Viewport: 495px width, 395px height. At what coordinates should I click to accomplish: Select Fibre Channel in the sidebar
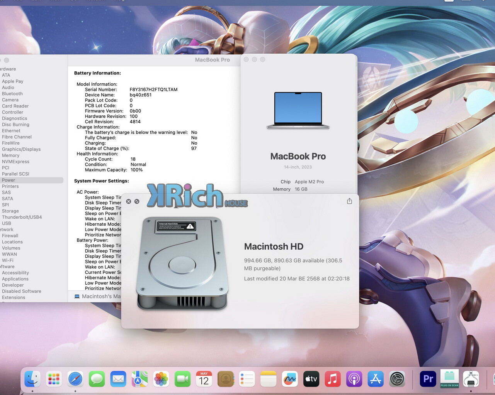pyautogui.click(x=17, y=137)
